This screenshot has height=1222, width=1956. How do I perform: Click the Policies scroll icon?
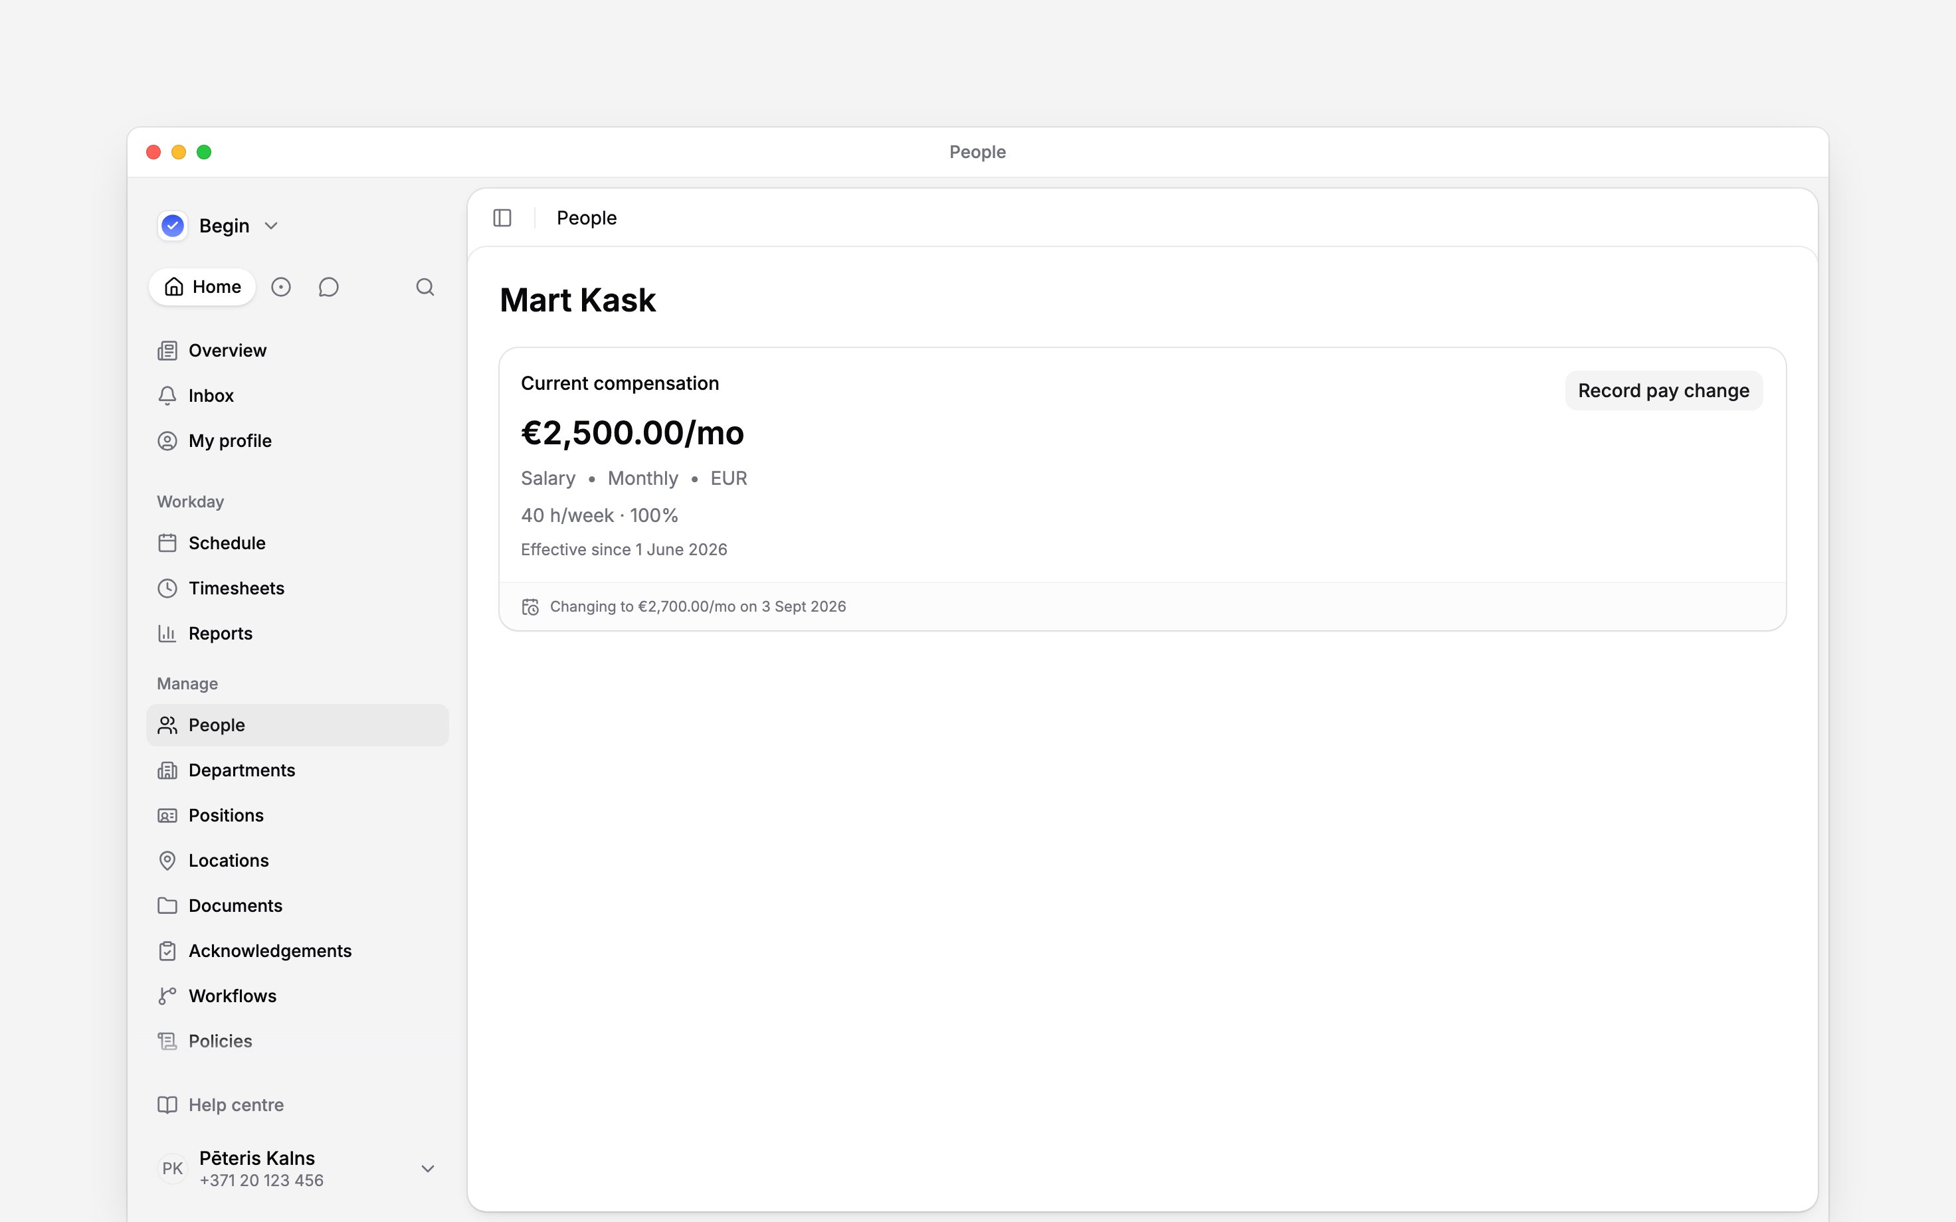167,1042
